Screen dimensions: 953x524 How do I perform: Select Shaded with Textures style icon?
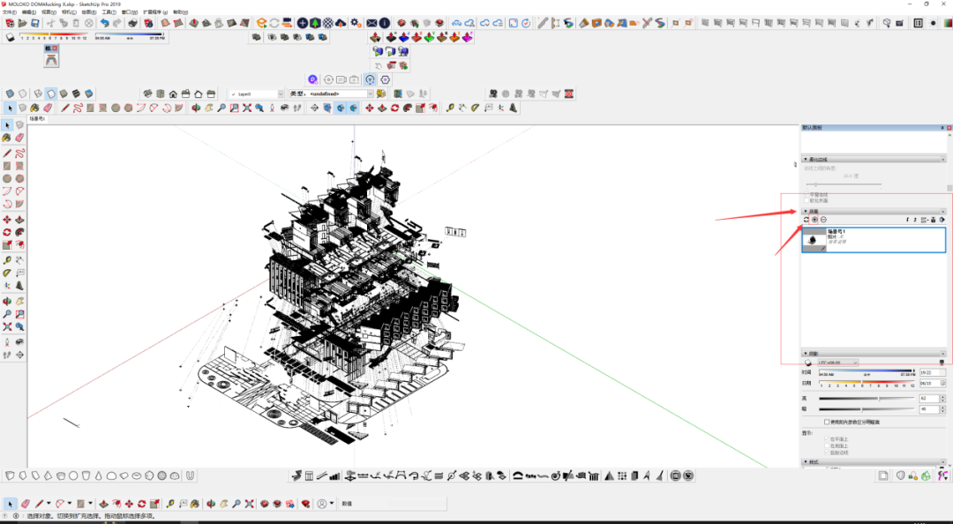pos(76,94)
